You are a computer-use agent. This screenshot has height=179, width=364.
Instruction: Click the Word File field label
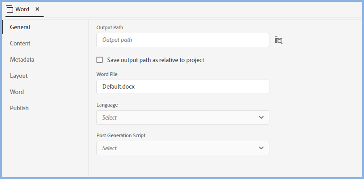pyautogui.click(x=107, y=74)
